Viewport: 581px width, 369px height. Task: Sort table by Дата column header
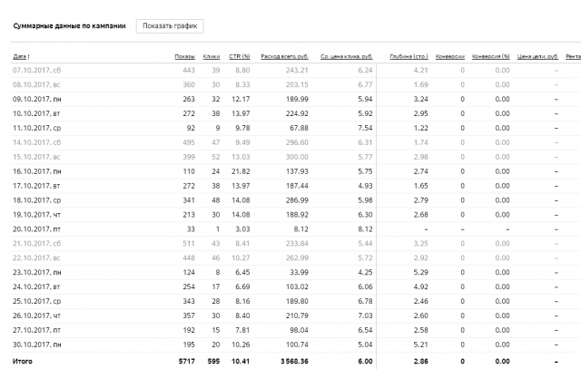(x=19, y=56)
